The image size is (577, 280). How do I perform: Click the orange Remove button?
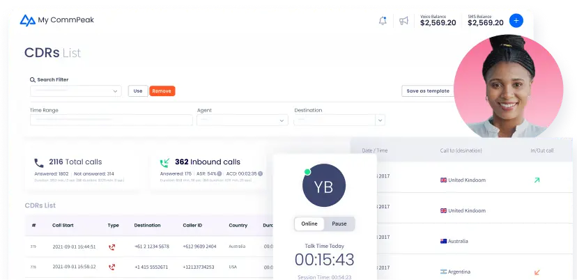(162, 91)
